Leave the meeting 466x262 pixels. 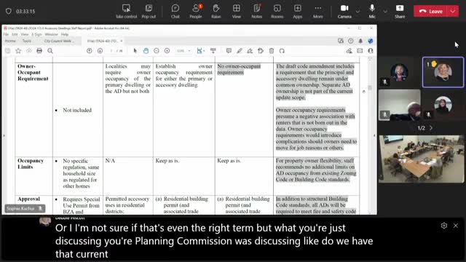[430, 12]
